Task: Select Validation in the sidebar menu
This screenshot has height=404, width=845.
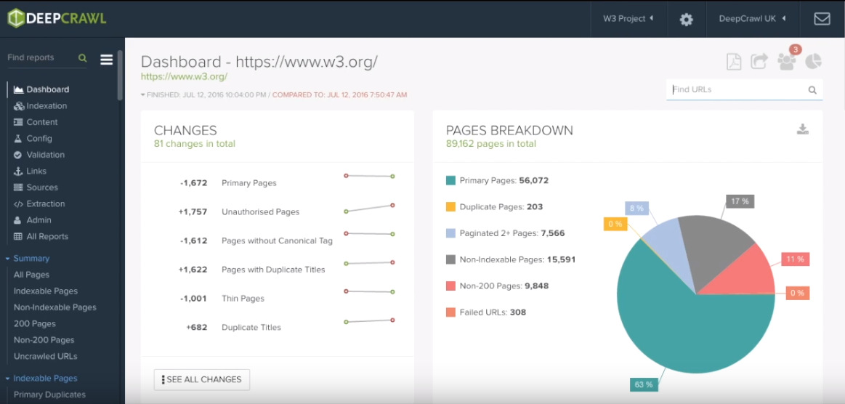Action: coord(45,155)
